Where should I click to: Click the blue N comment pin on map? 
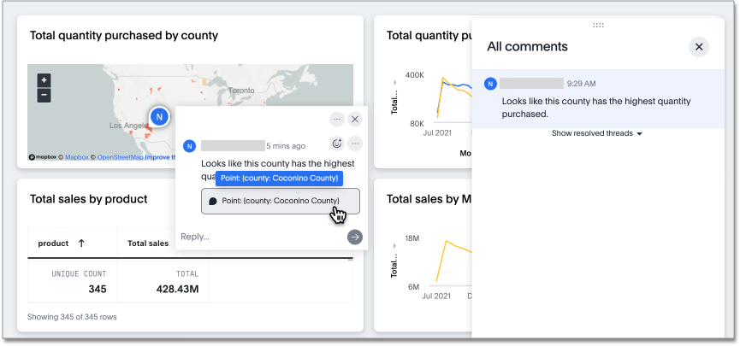[158, 116]
